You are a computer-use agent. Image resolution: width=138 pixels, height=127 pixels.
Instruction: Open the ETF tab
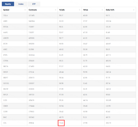tap(34, 4)
